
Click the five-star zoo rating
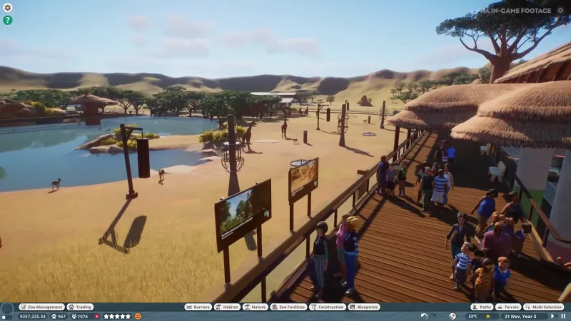117,316
